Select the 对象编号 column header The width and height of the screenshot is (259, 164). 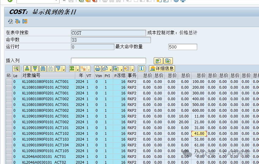48,76
